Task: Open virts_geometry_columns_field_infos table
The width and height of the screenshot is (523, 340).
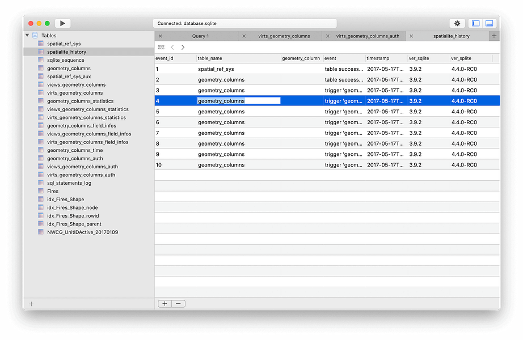Action: (88, 142)
